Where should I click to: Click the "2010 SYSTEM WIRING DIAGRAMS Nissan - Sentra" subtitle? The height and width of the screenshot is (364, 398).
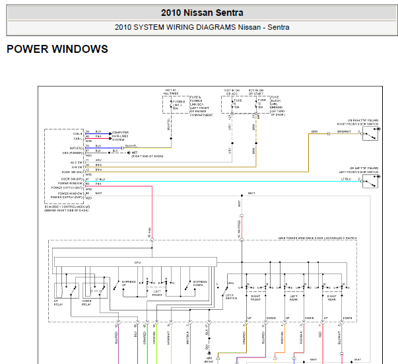[x=202, y=27]
